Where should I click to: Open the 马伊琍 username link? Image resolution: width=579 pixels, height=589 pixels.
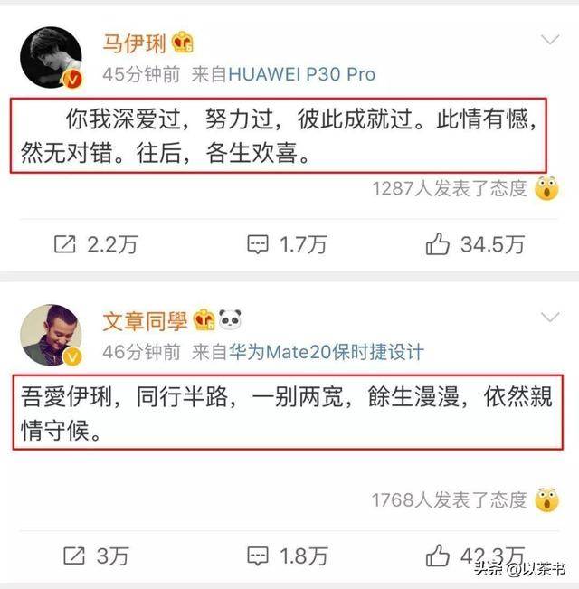click(134, 43)
